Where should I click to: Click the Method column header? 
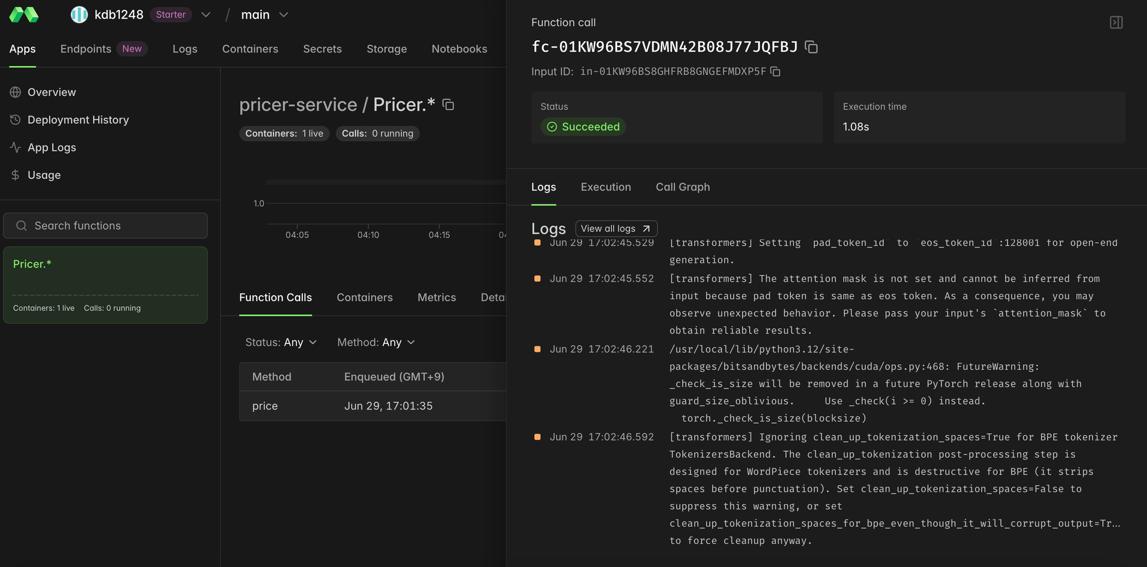point(272,377)
